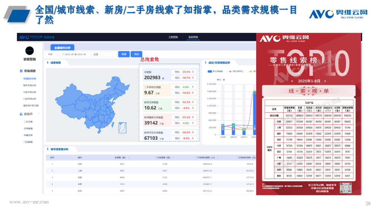Image resolution: width=380 pixels, height=213 pixels.
Task: Click the South China Sea inset map
Action: [123, 127]
